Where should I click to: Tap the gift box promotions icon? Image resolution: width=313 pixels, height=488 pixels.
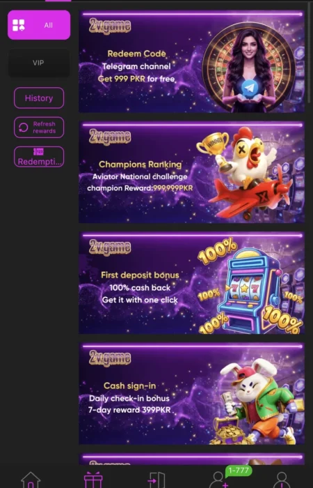[93, 480]
